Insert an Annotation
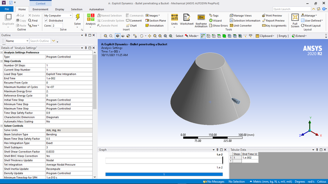The height and width of the screenshot is (184, 328). (155, 25)
